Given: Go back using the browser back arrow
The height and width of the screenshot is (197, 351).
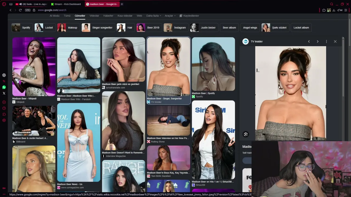Looking at the screenshot, I should pos(10,10).
